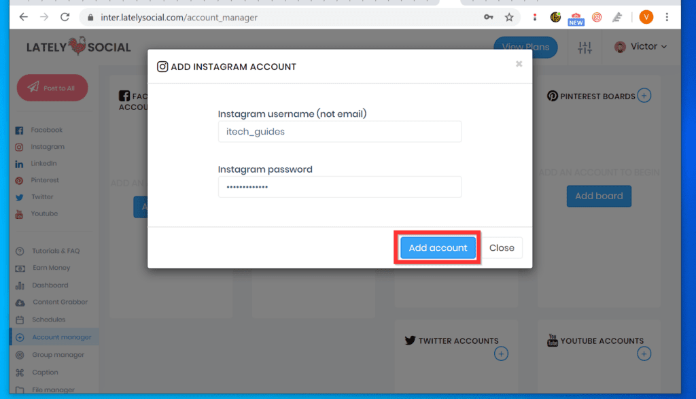
Task: Open the Victor user dropdown
Action: (640, 47)
